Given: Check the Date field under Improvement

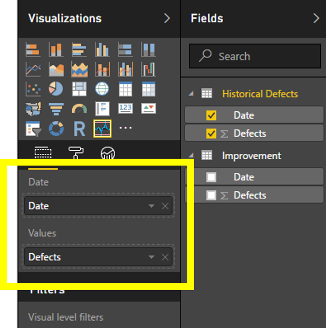Looking at the screenshot, I should click(212, 177).
